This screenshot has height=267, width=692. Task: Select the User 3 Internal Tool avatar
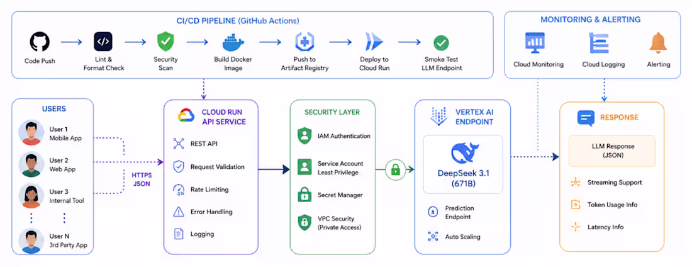point(31,196)
